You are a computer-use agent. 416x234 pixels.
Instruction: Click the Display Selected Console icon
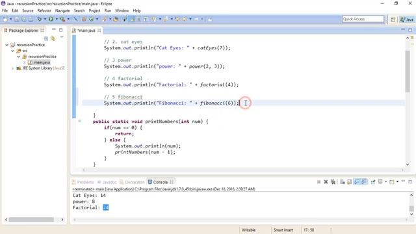coord(380,182)
